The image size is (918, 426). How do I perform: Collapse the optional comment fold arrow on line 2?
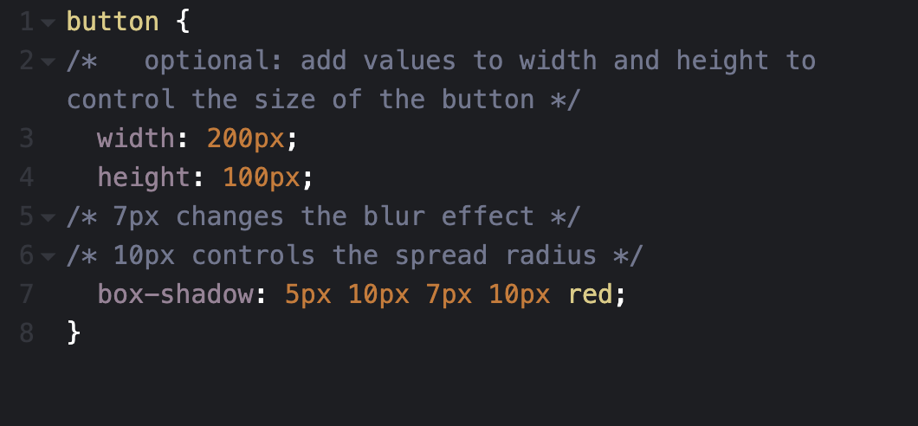point(48,61)
